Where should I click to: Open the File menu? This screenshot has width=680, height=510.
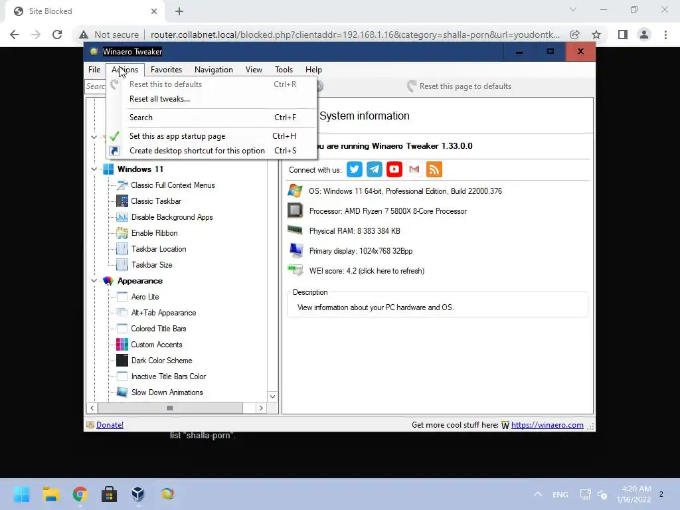point(94,69)
